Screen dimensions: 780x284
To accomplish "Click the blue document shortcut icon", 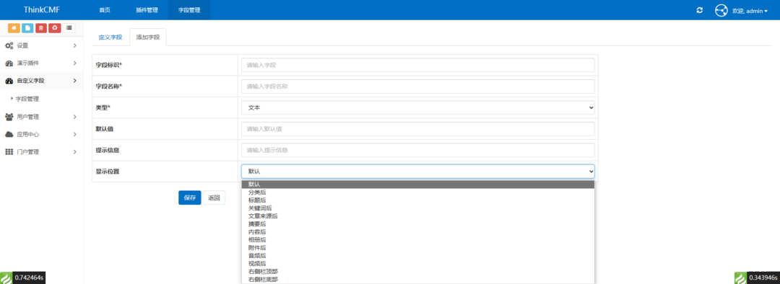I will click(x=27, y=28).
